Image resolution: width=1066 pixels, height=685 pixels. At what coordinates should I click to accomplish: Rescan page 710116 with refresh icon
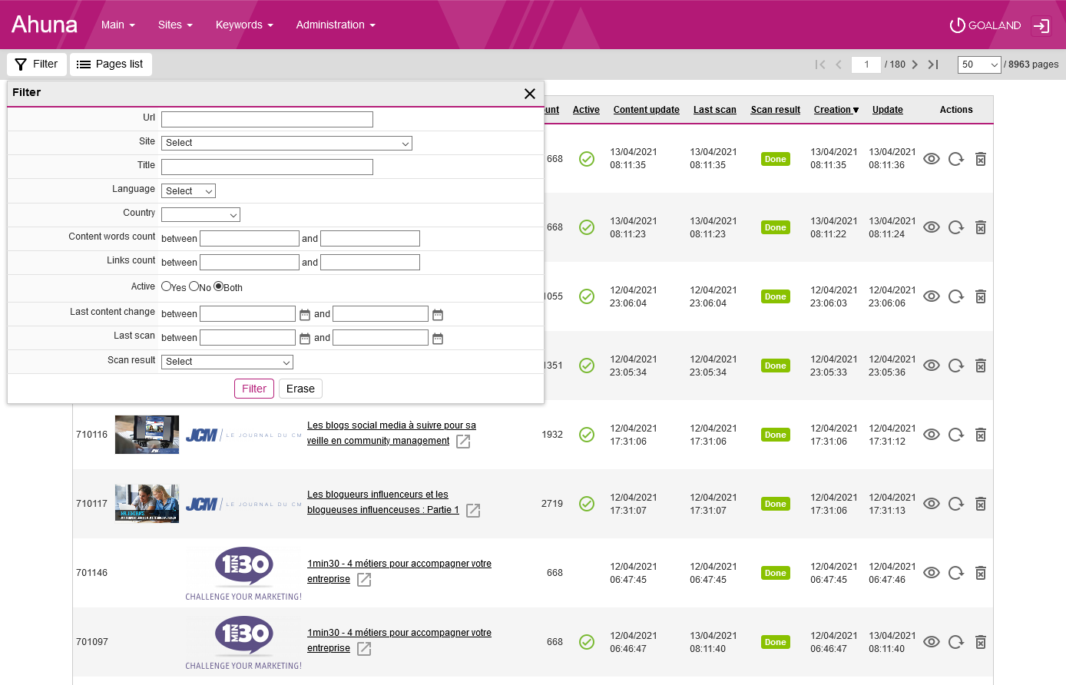955,435
